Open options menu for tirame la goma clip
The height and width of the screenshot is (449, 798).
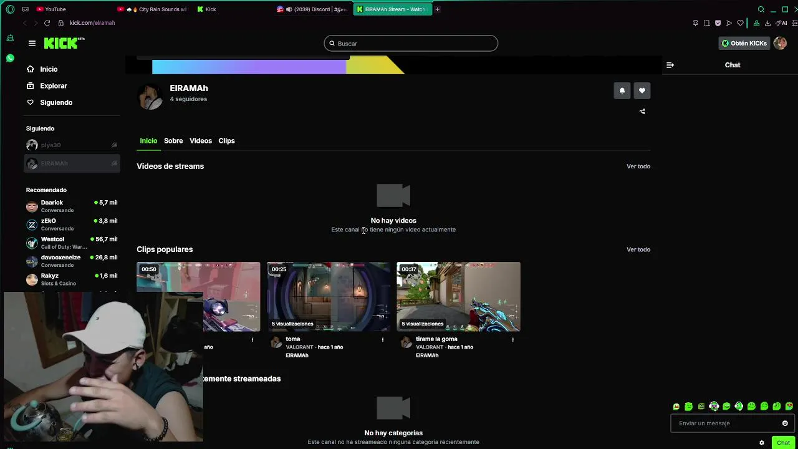(512, 340)
